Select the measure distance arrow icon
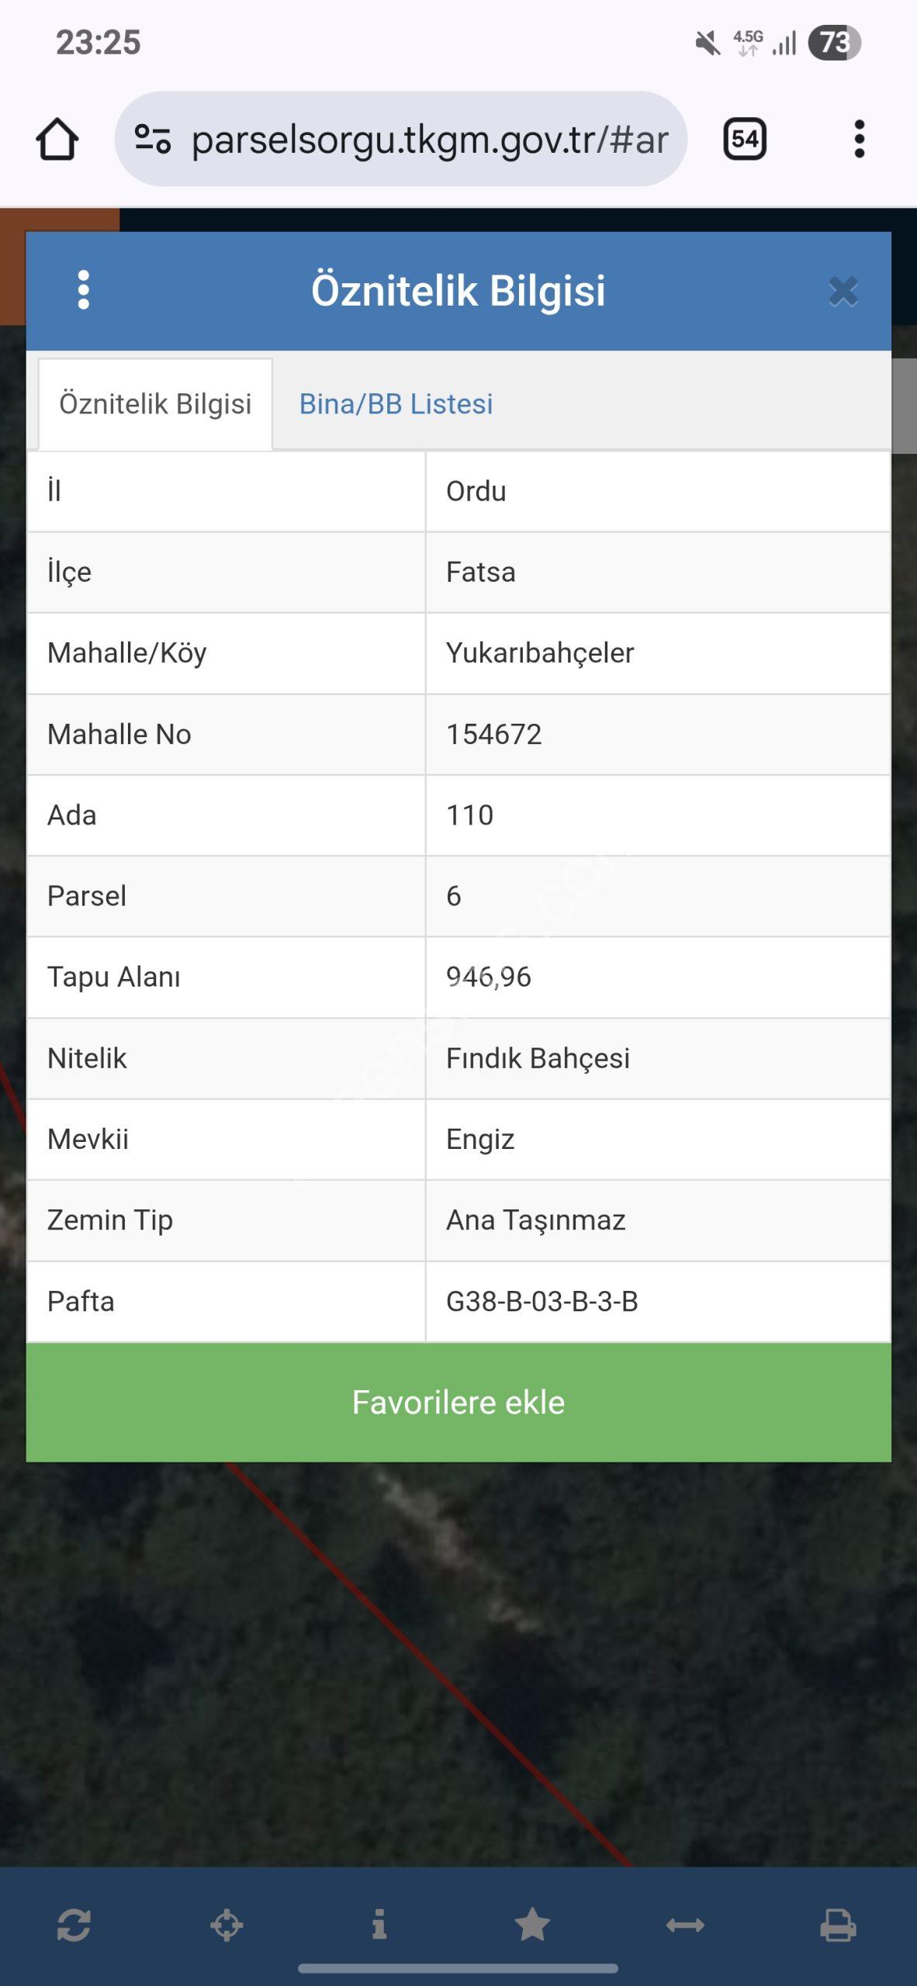917x1986 pixels. click(685, 1925)
